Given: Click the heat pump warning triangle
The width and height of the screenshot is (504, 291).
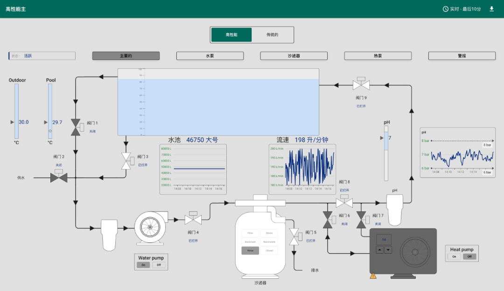Looking at the screenshot, I should [x=373, y=276].
